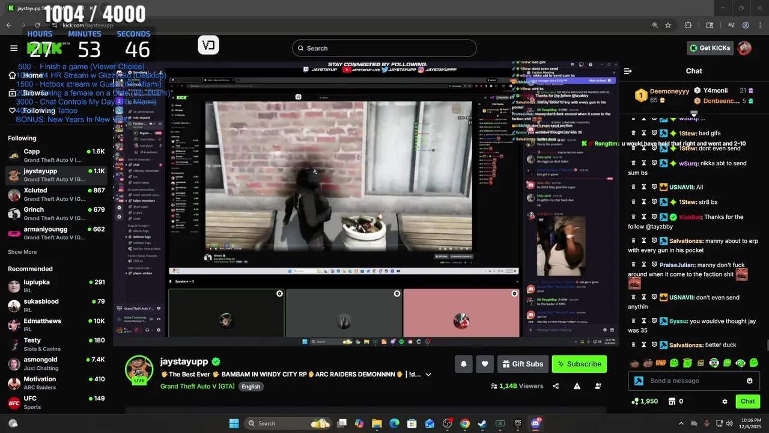769x433 pixels.
Task: Click the Gift Subs button
Action: pos(523,364)
